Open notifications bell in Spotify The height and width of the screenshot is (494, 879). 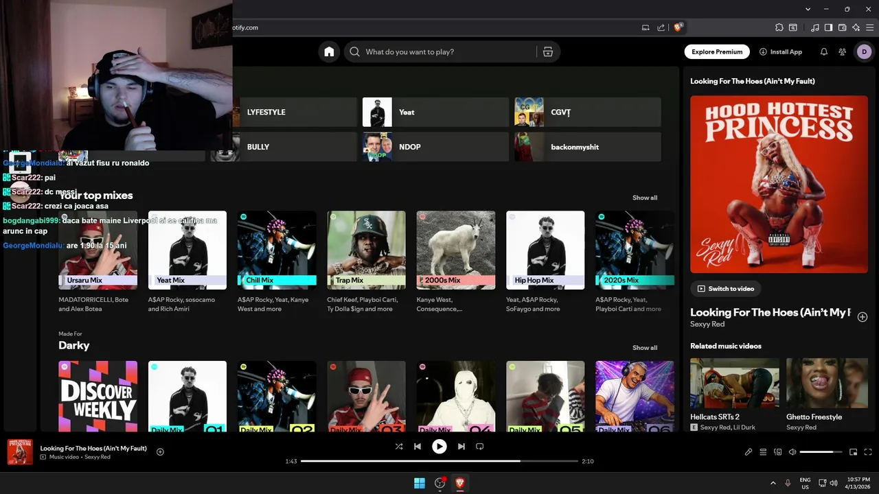tap(823, 51)
